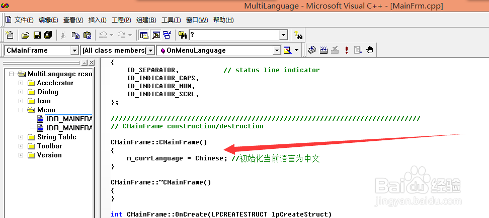Click the Compile icon in build toolbar
489x218 pixels.
tap(312, 50)
